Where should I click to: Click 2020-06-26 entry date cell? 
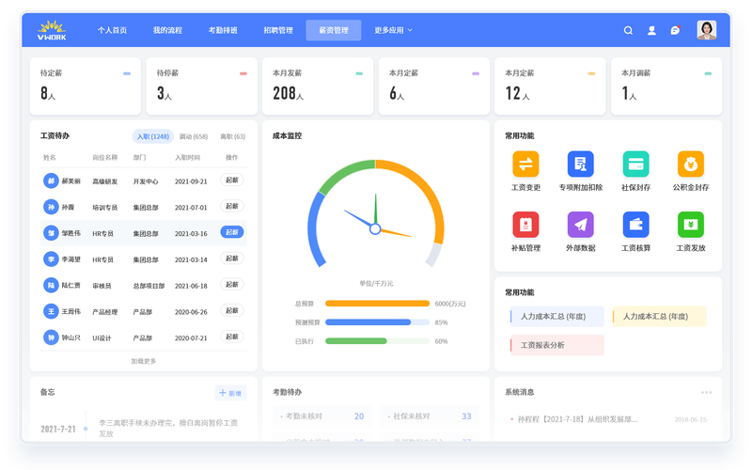(191, 312)
